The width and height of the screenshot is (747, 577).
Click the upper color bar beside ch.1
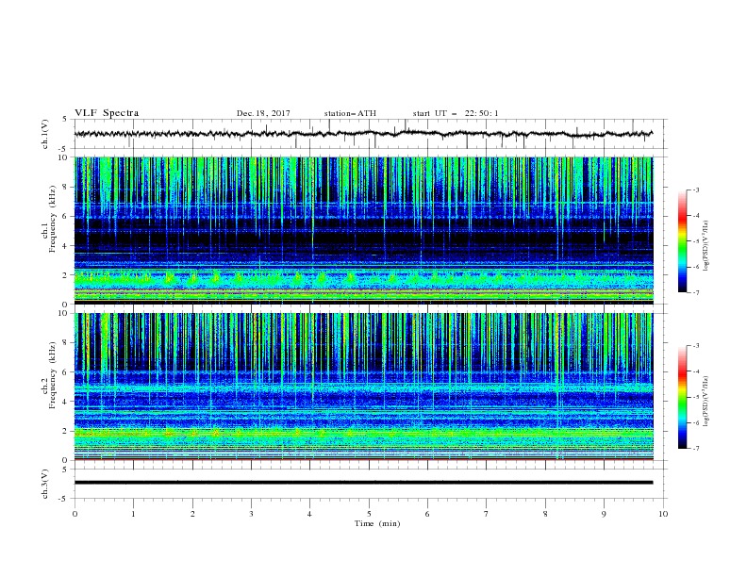pyautogui.click(x=683, y=241)
